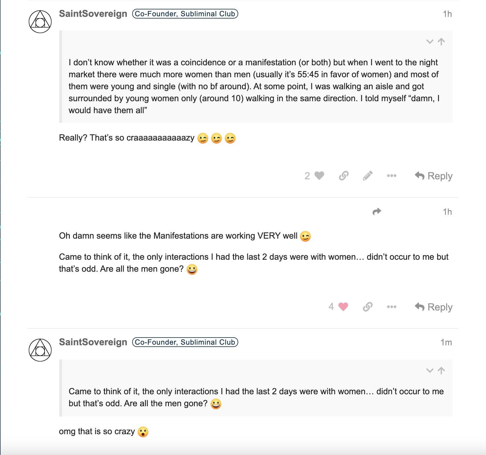Copy the link icon on the first post
This screenshot has height=455, width=486.
(x=344, y=176)
